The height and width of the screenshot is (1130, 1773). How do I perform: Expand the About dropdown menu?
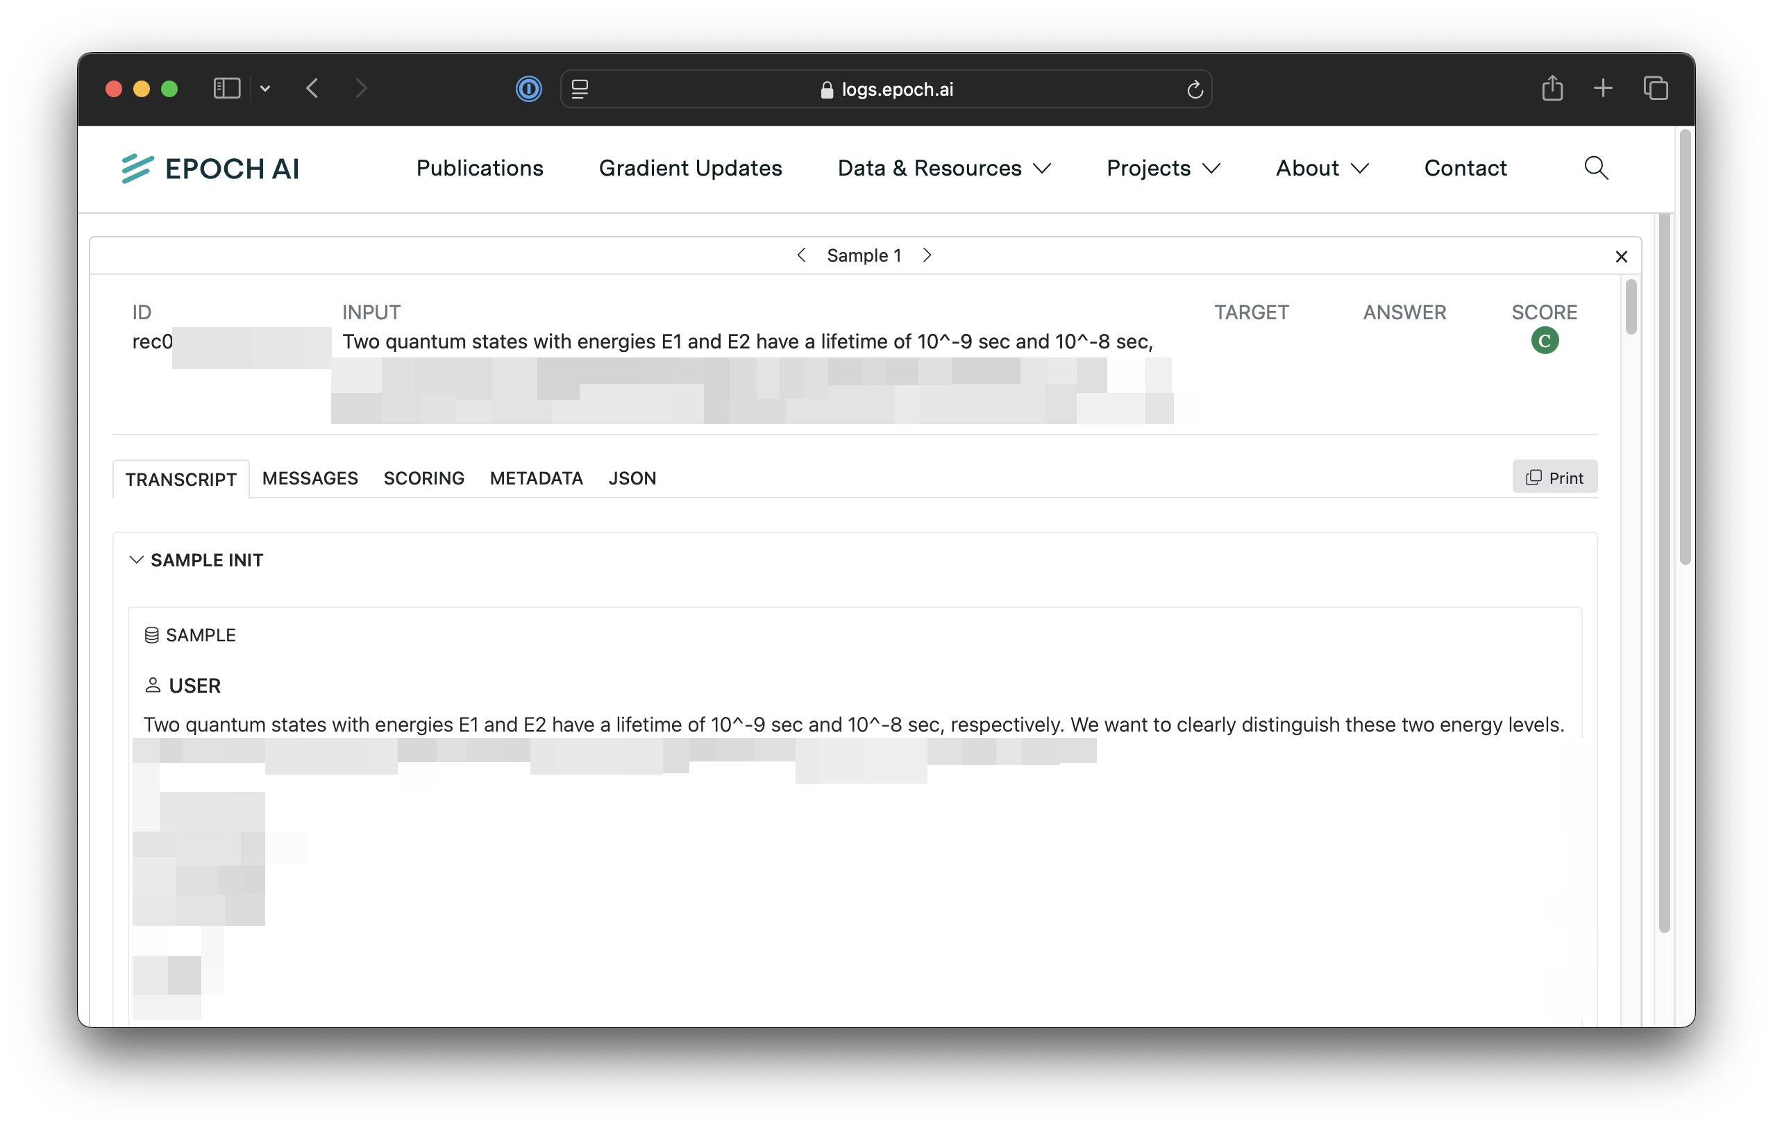point(1322,169)
